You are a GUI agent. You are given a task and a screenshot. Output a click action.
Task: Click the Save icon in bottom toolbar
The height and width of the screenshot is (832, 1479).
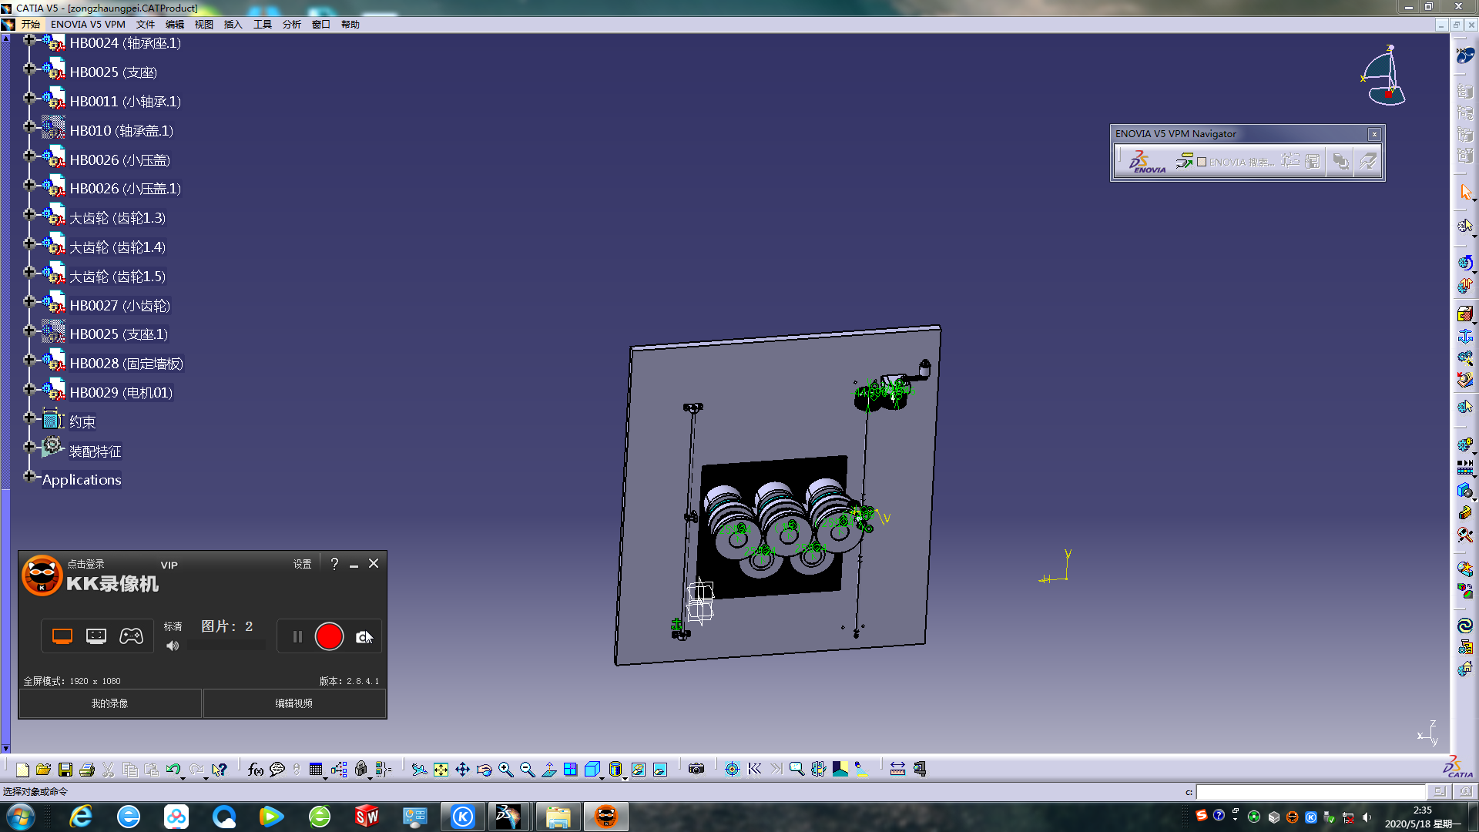(65, 769)
